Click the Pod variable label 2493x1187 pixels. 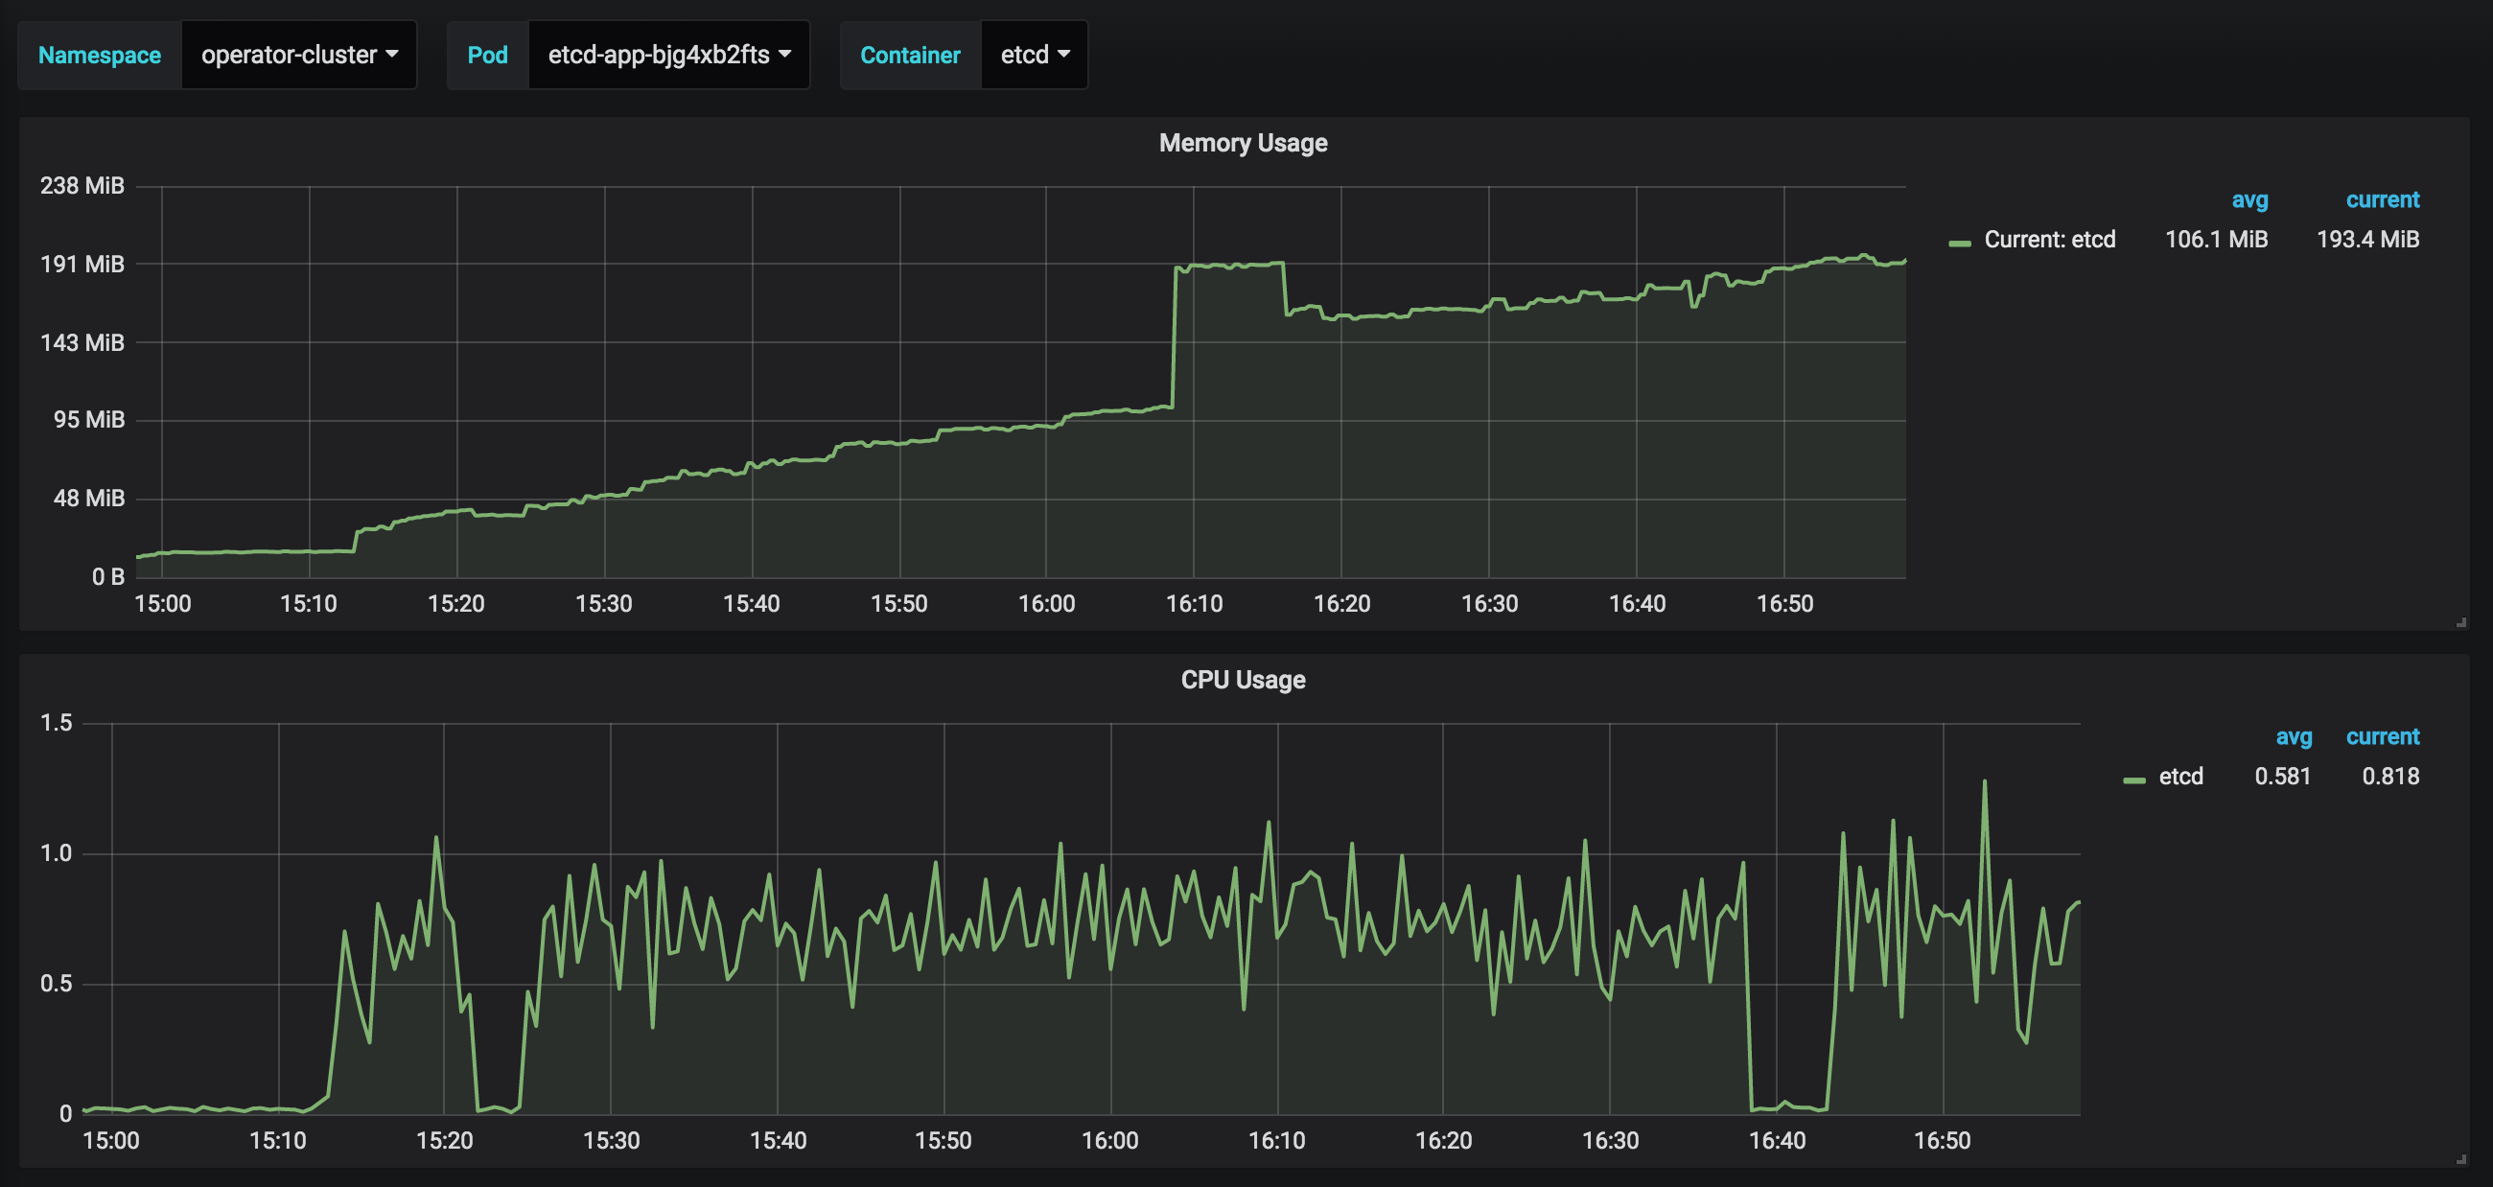(488, 56)
